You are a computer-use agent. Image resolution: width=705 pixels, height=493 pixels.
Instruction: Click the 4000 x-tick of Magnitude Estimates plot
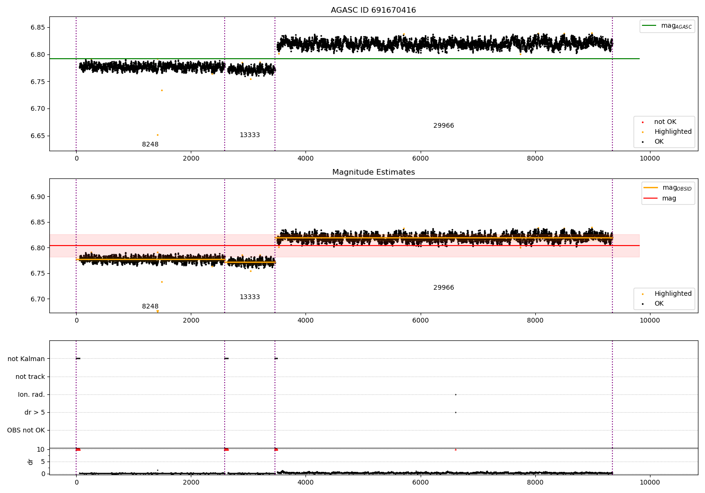coord(305,321)
